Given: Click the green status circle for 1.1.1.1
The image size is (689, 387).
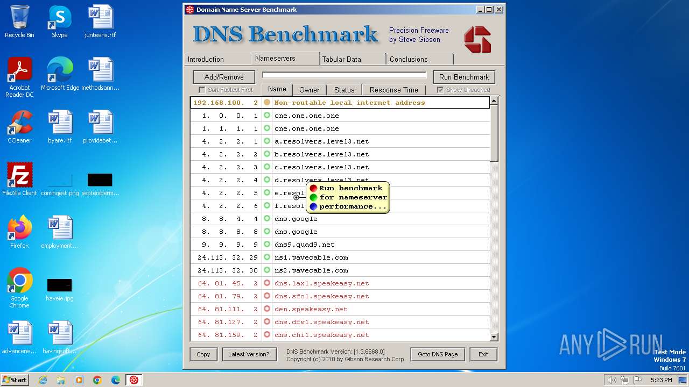Looking at the screenshot, I should point(267,128).
